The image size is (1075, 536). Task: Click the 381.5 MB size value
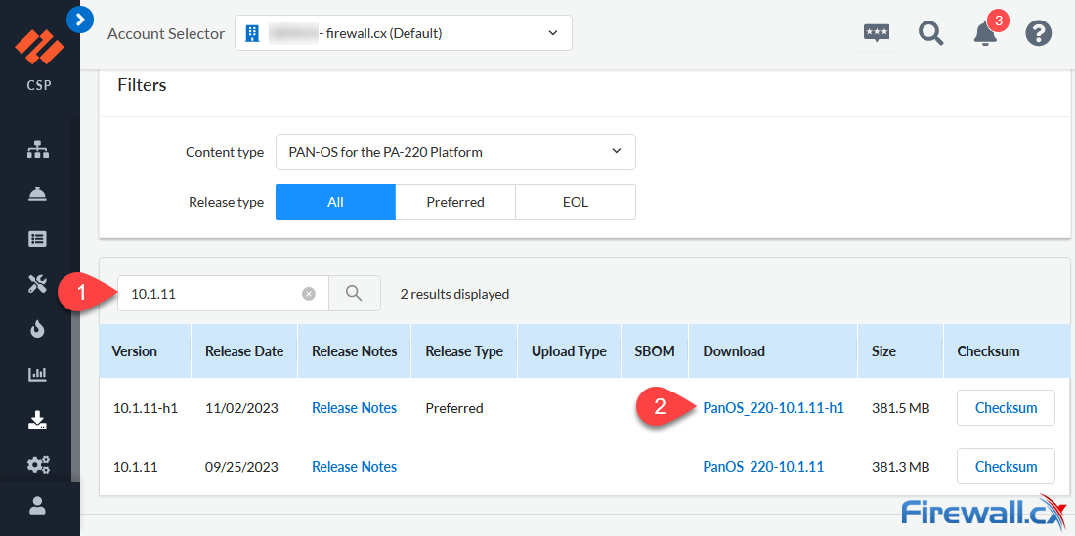901,408
